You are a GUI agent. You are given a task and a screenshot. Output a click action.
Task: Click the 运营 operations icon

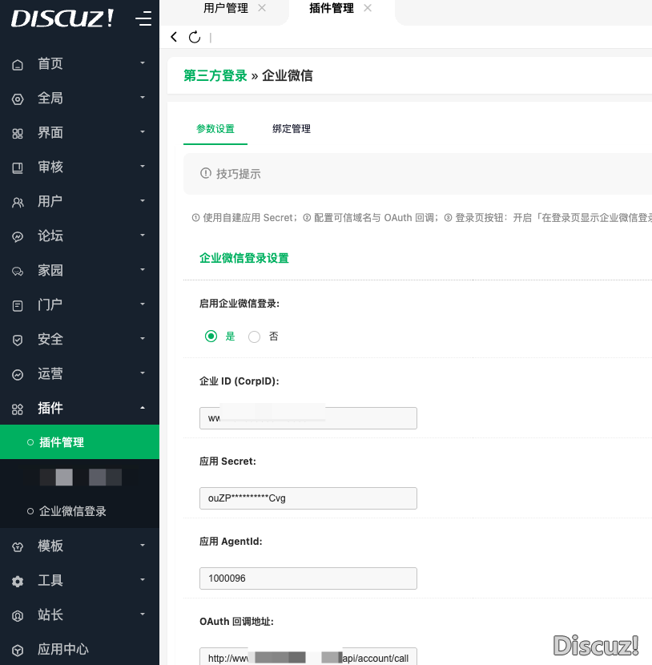[18, 374]
